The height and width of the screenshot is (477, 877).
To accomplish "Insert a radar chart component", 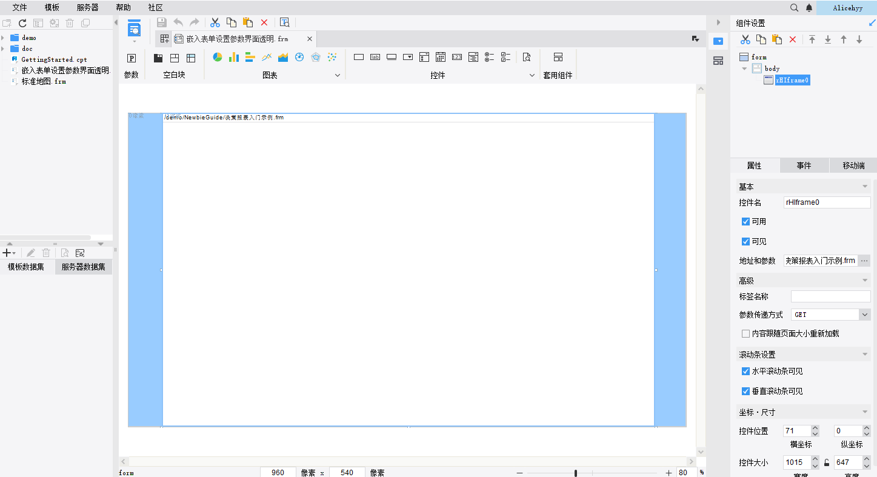I will (316, 57).
